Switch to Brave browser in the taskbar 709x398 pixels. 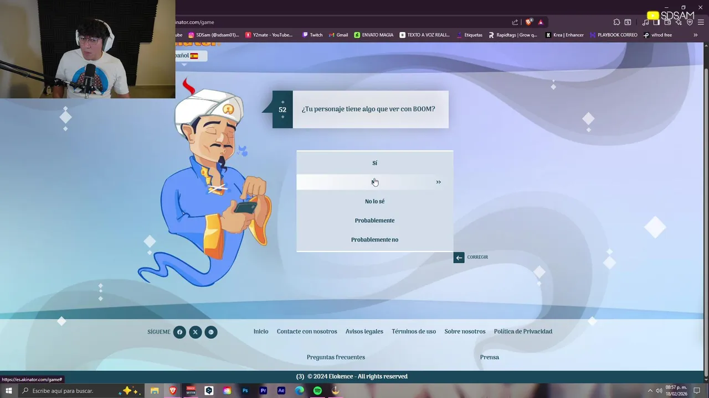173,391
